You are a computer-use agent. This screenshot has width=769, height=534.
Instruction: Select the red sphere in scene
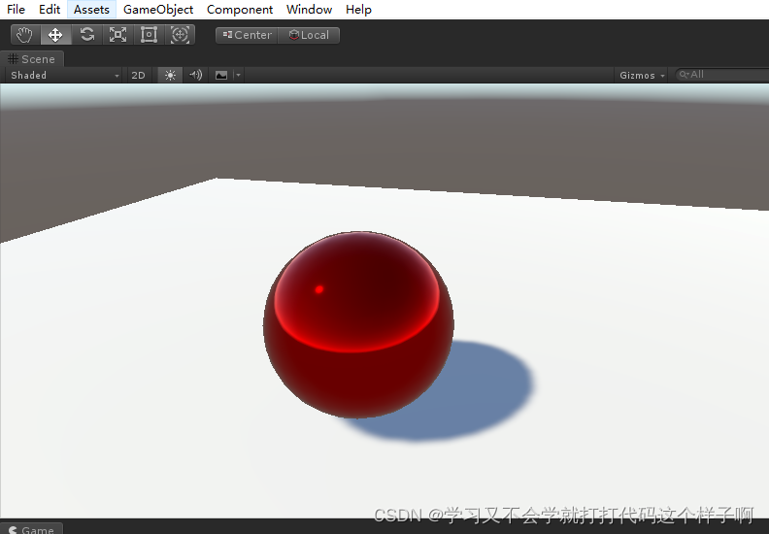358,324
